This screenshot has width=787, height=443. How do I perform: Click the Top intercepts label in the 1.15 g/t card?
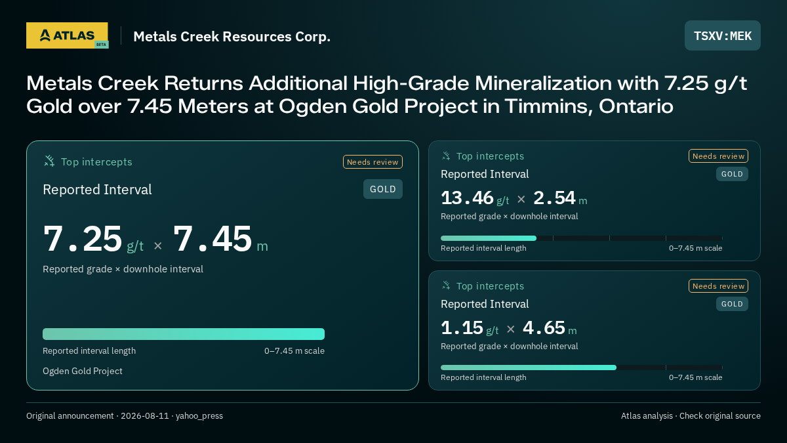tap(490, 286)
